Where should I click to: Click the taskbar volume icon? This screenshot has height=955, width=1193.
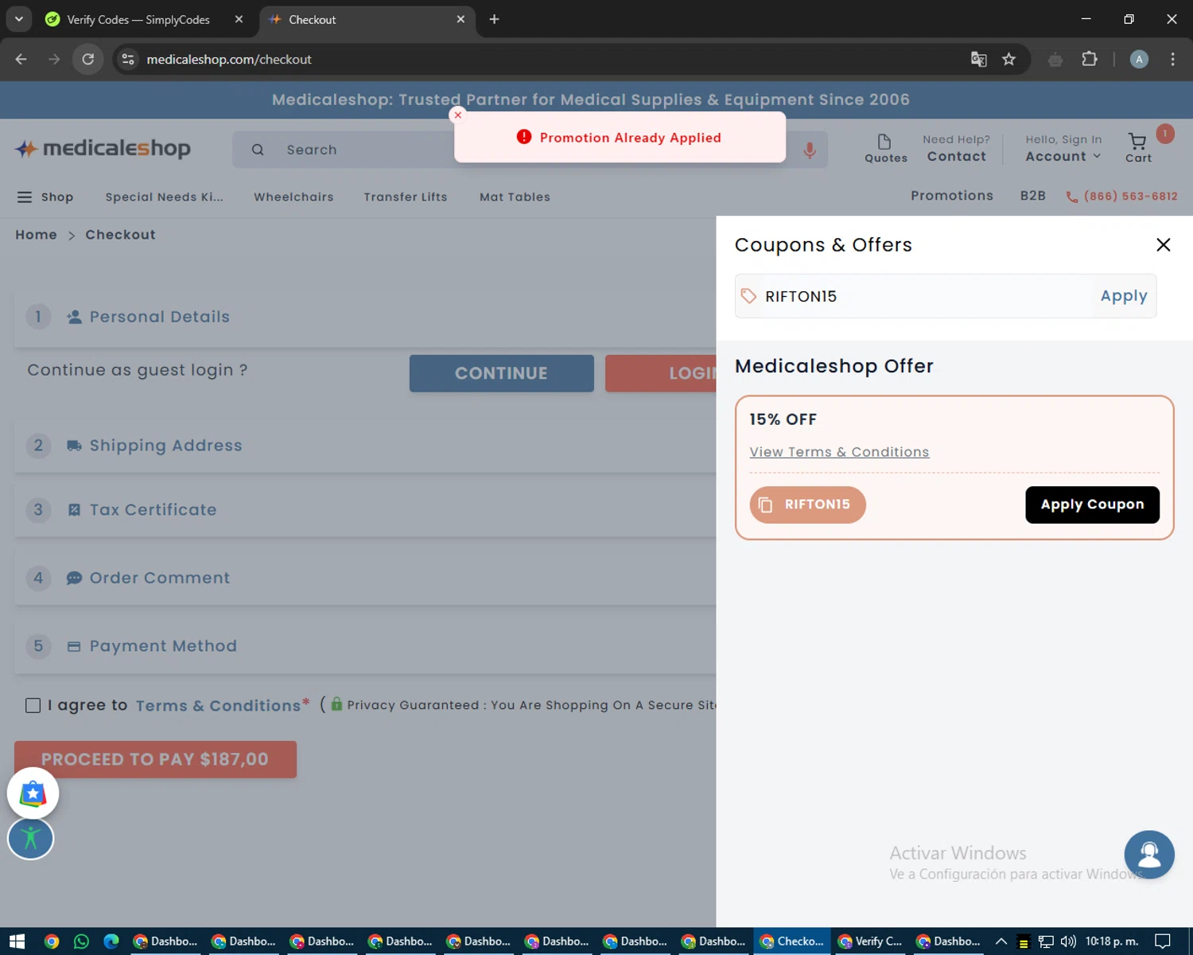tap(1067, 941)
